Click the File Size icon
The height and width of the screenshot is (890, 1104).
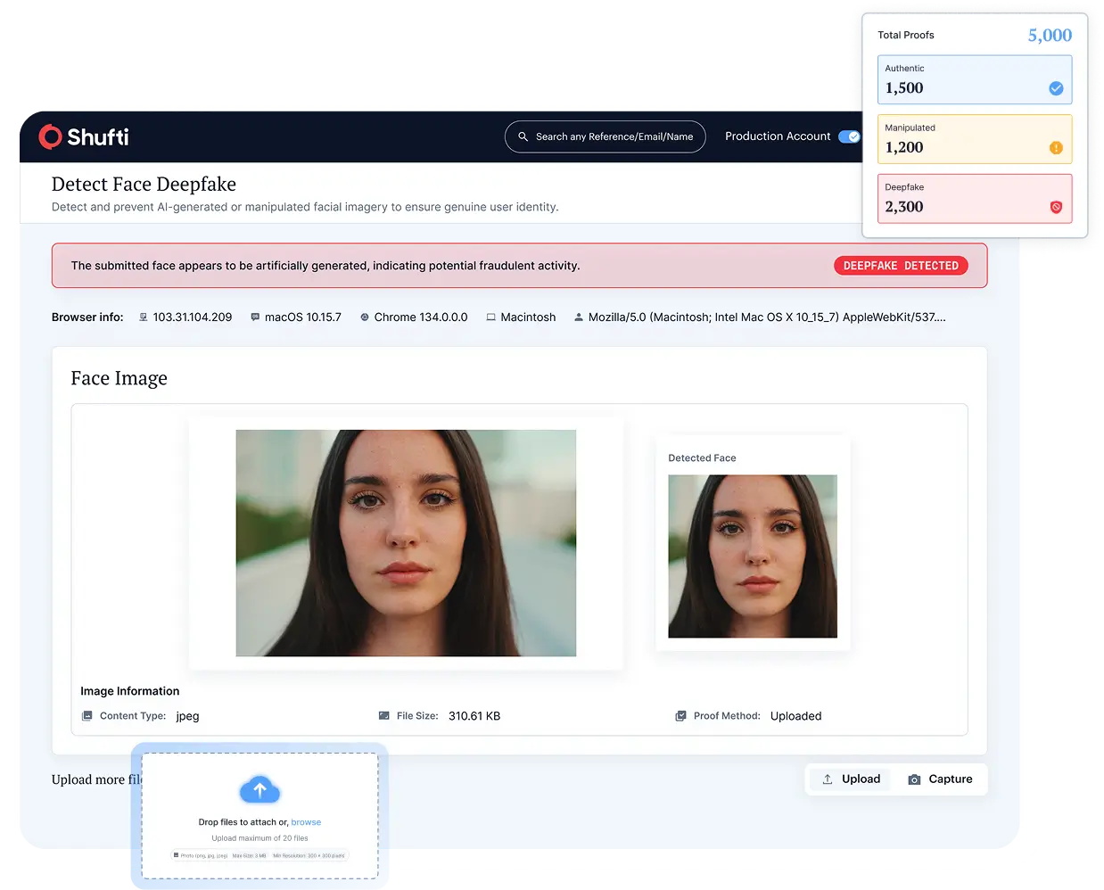pos(384,716)
